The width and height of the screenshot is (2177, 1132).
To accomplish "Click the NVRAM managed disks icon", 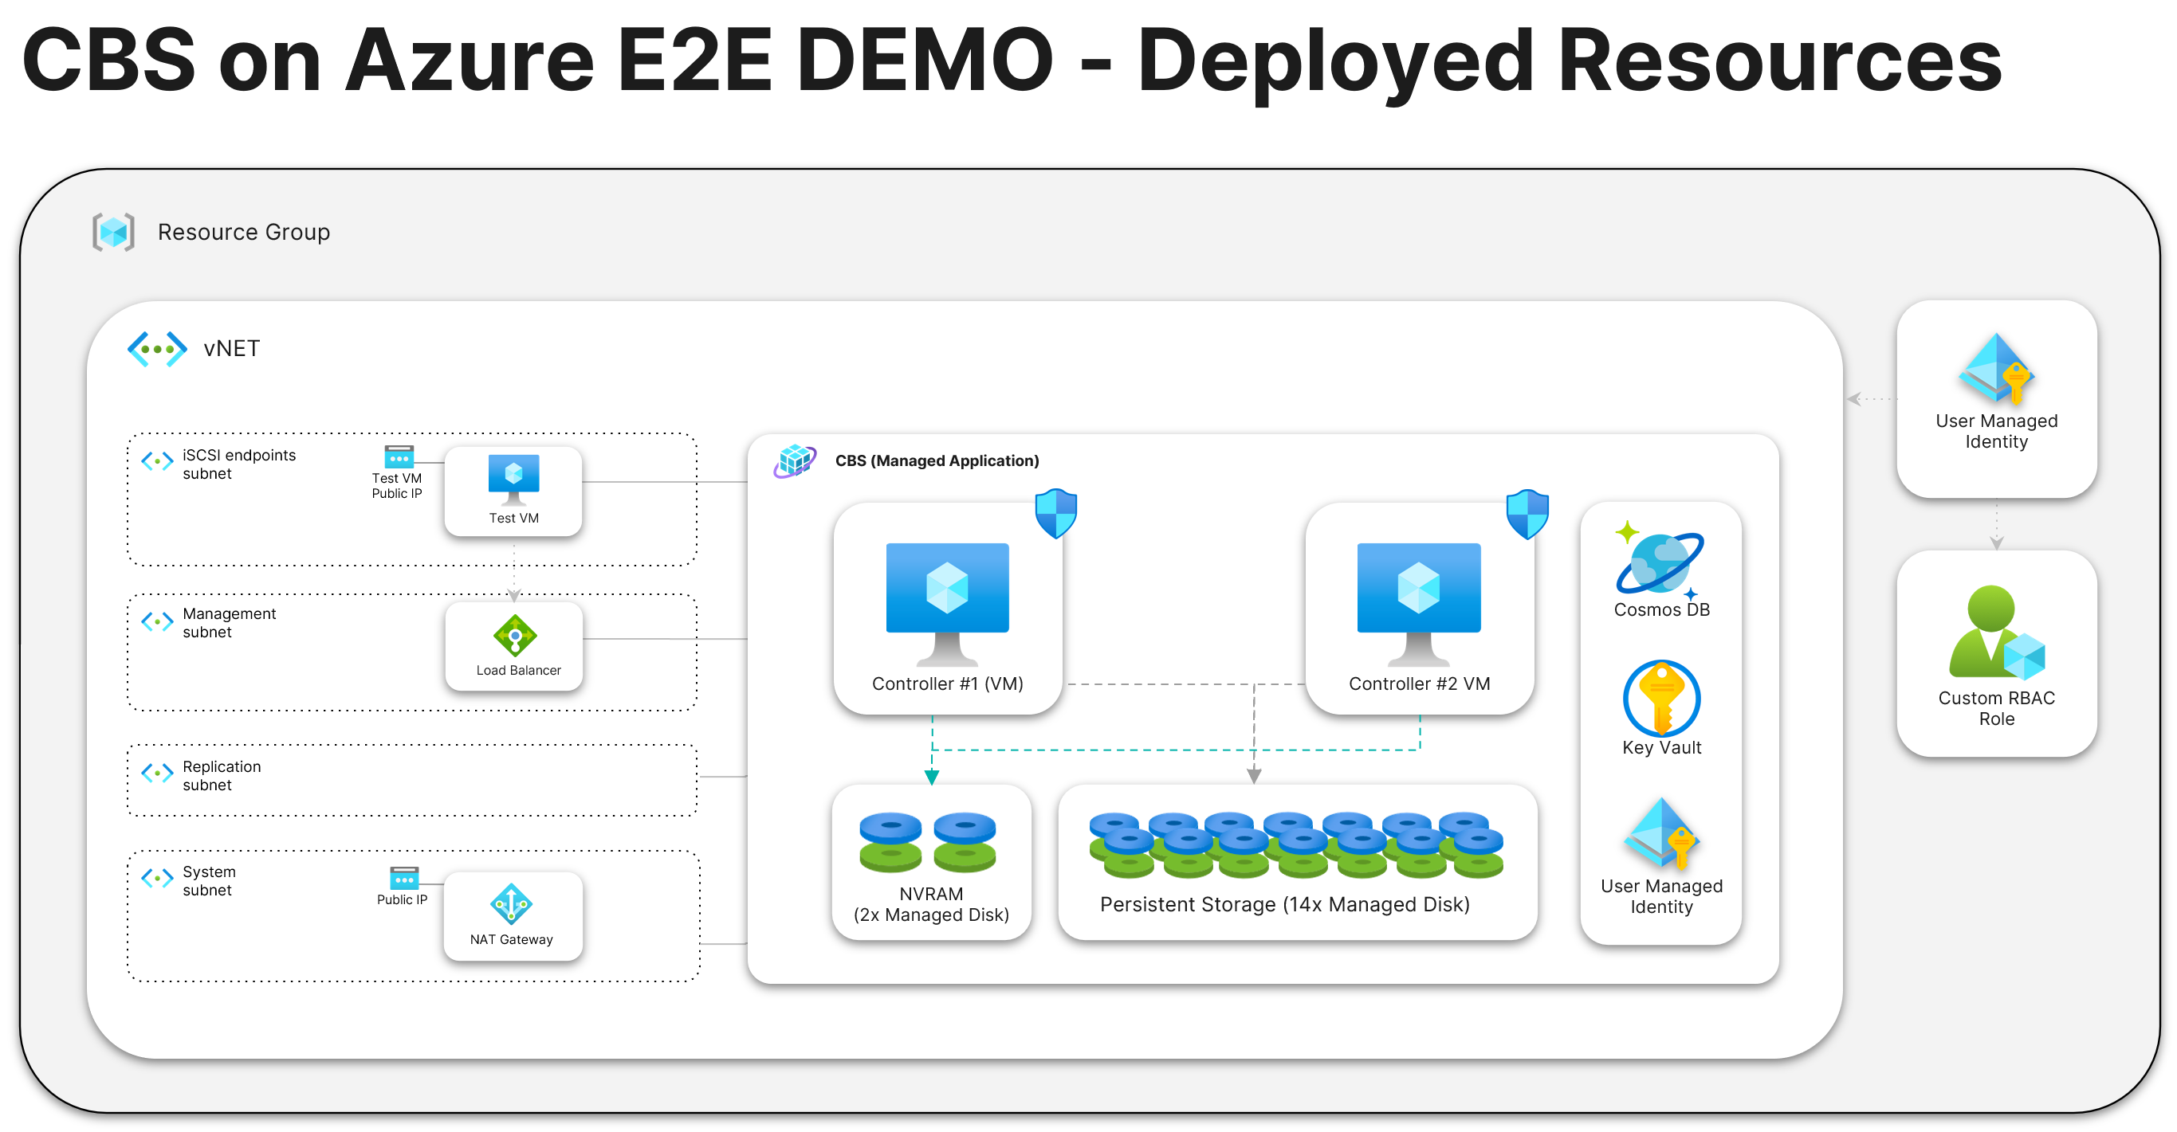I will pyautogui.click(x=927, y=842).
